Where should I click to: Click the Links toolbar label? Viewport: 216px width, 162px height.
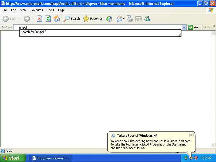[207, 27]
